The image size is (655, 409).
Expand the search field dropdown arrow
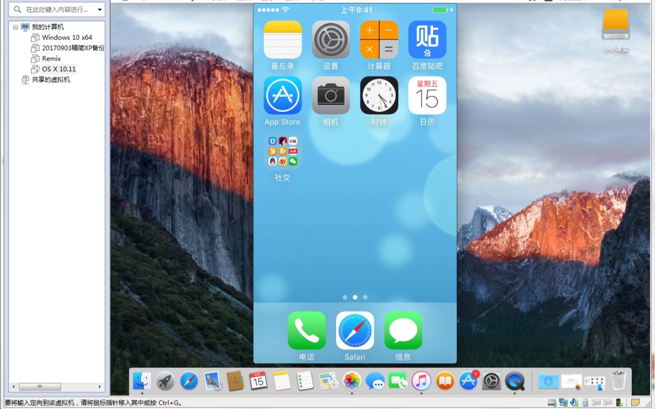pos(99,9)
